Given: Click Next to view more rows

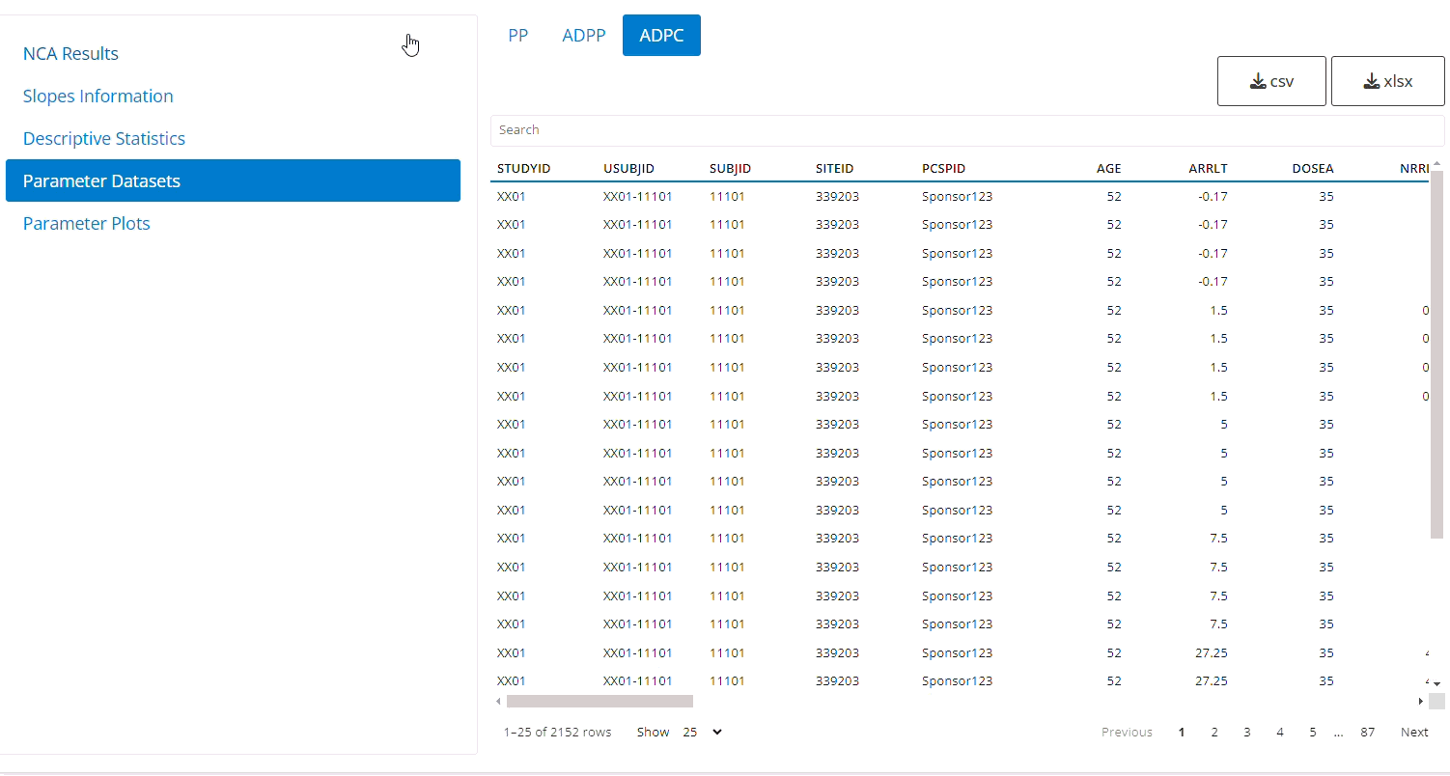Looking at the screenshot, I should pyautogui.click(x=1413, y=732).
